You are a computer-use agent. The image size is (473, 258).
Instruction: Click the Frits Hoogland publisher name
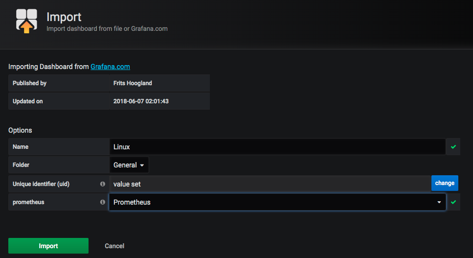tap(132, 83)
